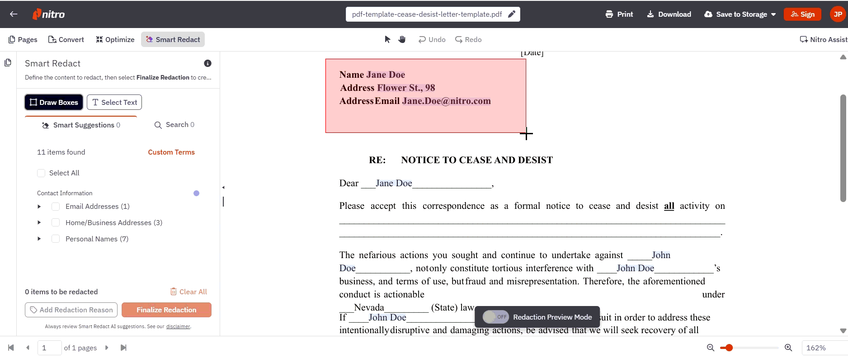This screenshot has width=848, height=358.
Task: Open the Convert menu
Action: [66, 39]
